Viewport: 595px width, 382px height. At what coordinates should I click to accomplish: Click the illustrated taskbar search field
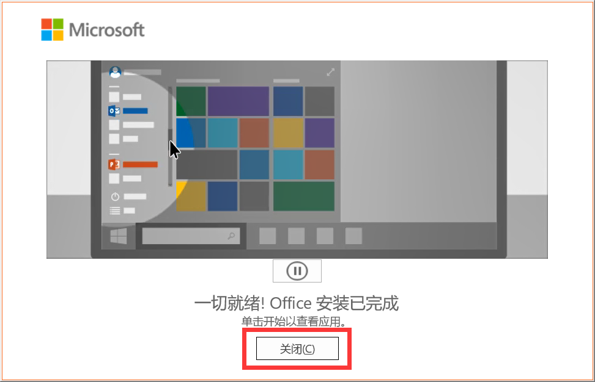tap(191, 236)
